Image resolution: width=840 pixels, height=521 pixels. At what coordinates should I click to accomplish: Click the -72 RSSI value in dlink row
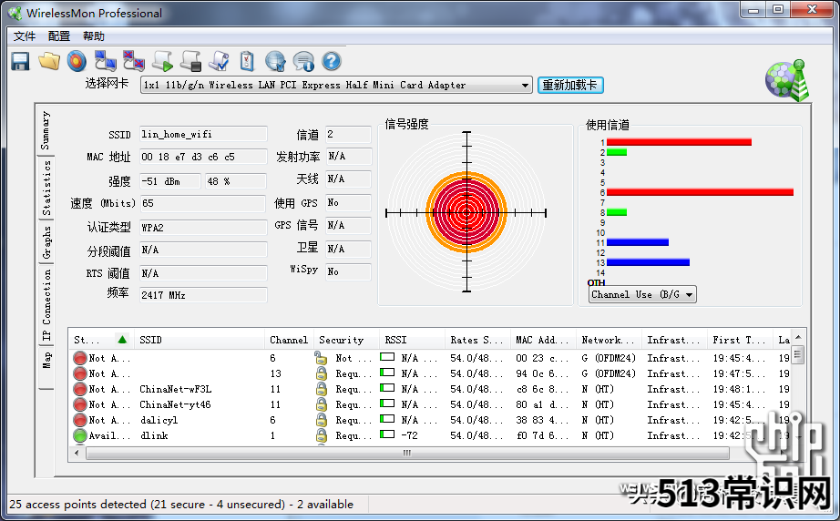point(410,435)
